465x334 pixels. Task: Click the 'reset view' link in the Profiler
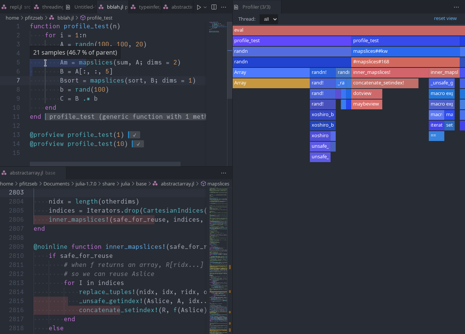coord(445,18)
